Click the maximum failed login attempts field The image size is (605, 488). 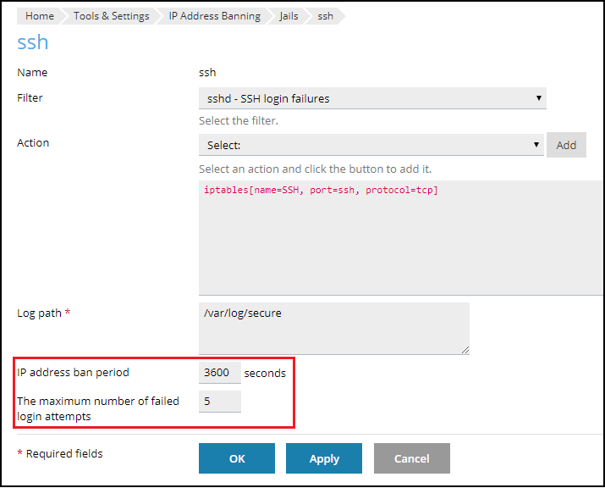pos(220,402)
